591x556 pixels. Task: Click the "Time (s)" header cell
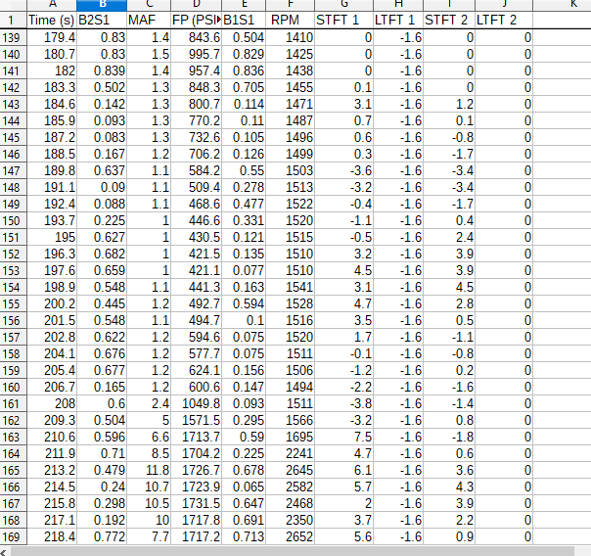(51, 20)
